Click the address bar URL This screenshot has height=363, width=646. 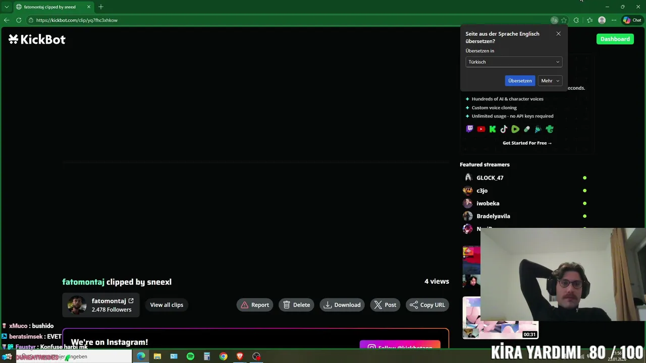pyautogui.click(x=77, y=20)
